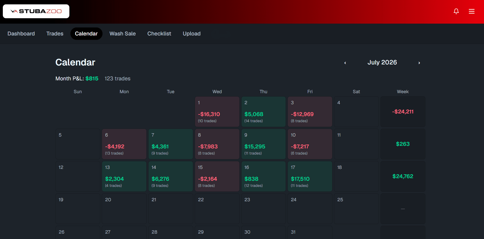484x239 pixels.
Task: Open July 1 with -$16,310 loss
Action: [217, 112]
